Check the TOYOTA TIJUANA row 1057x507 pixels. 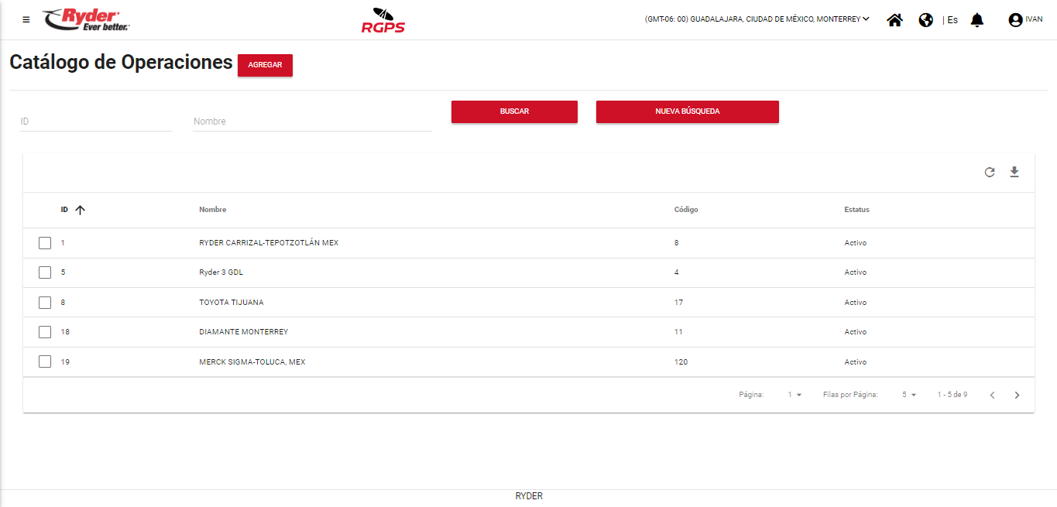[x=45, y=303]
